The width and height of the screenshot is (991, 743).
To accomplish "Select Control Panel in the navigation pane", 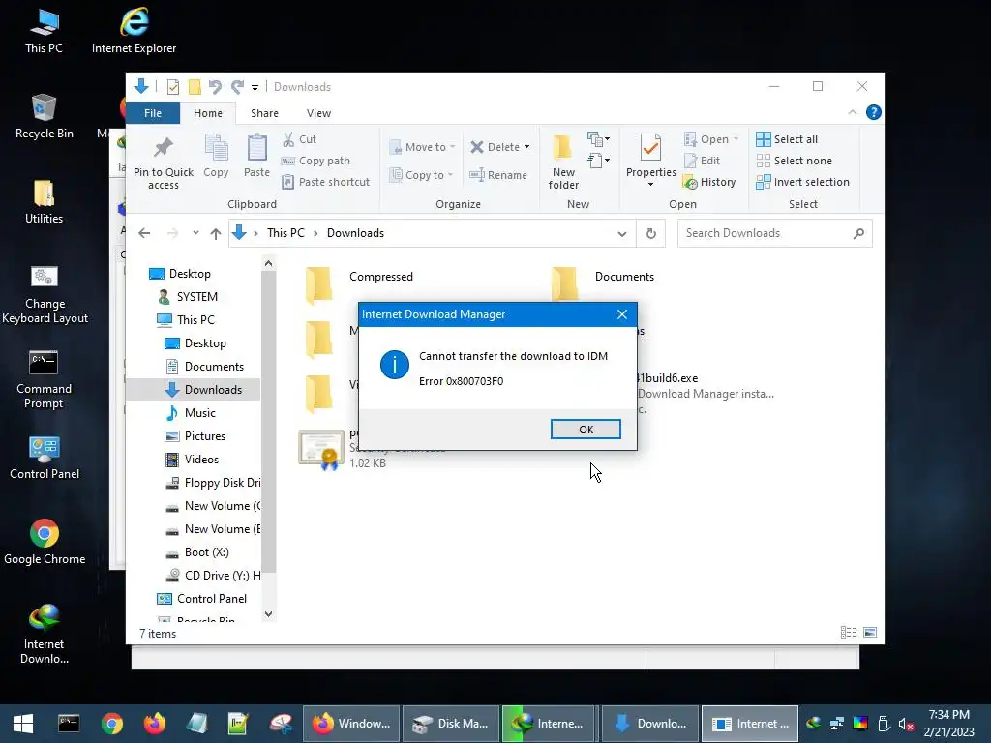I will (x=212, y=598).
